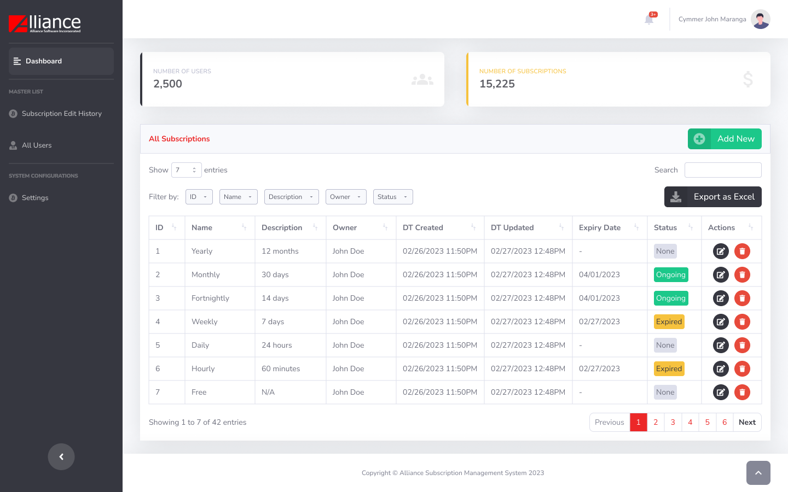Open the user profile avatar
Screen dimensions: 788x492
tap(760, 19)
